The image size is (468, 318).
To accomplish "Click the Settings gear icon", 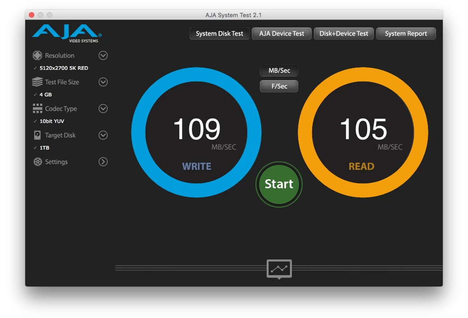I will click(37, 162).
